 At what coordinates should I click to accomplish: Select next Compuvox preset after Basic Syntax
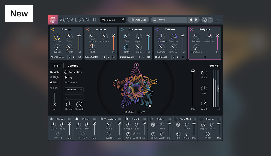[143, 57]
